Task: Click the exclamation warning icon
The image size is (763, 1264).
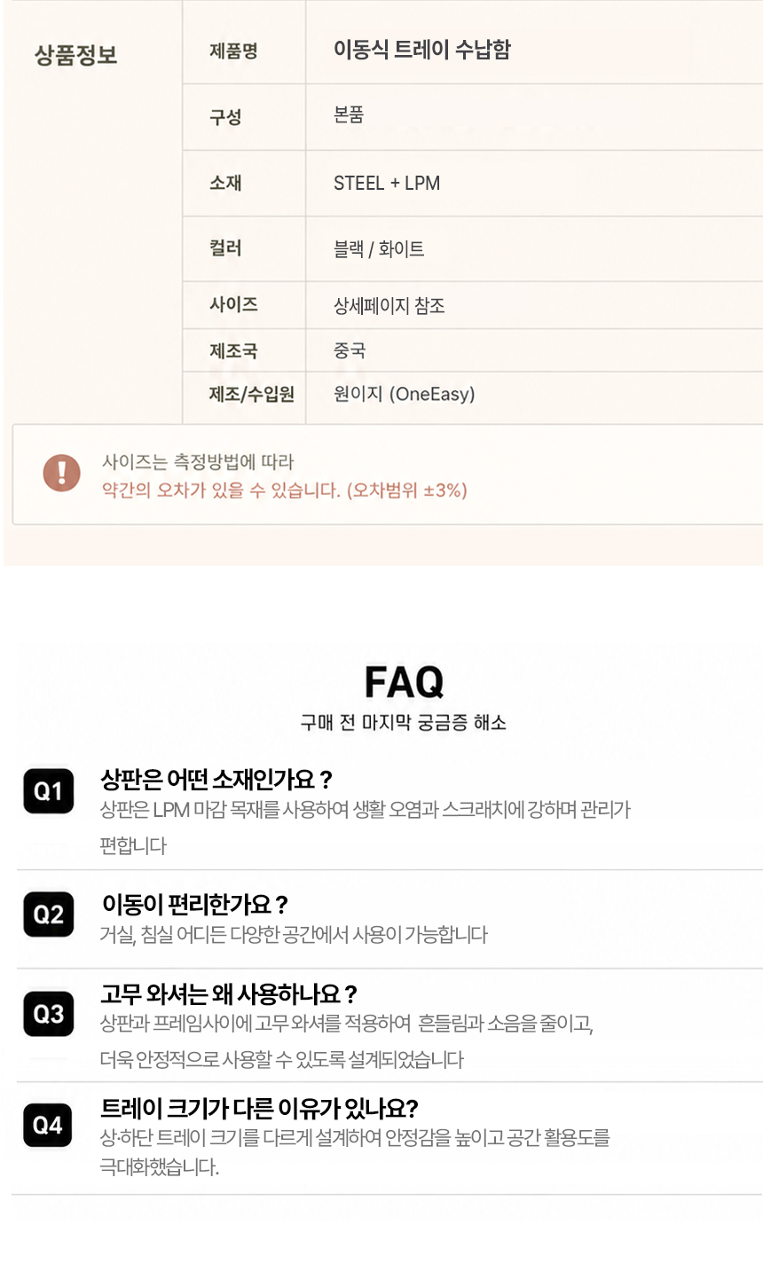Action: [x=61, y=473]
